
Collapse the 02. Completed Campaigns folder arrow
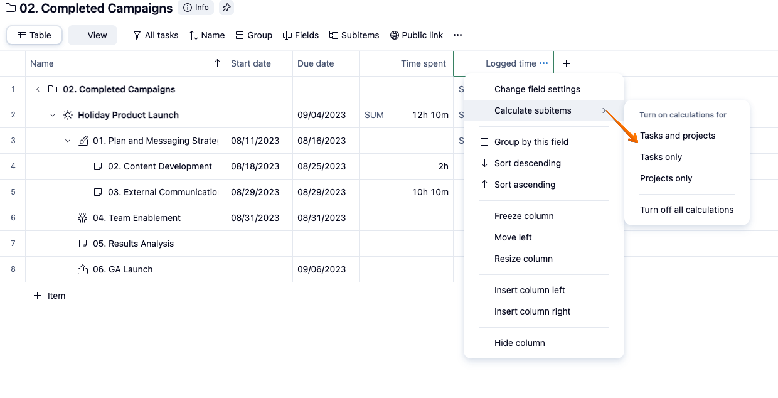[x=38, y=89]
